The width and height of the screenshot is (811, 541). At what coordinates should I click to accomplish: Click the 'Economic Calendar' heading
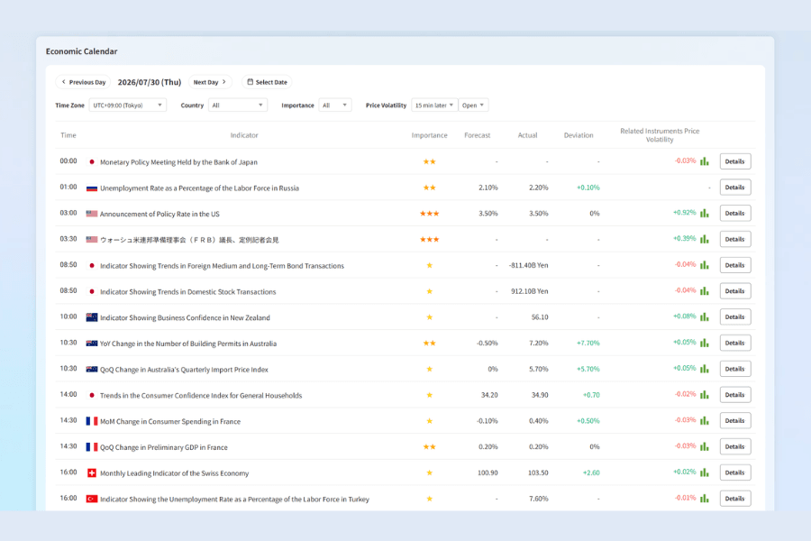[81, 51]
